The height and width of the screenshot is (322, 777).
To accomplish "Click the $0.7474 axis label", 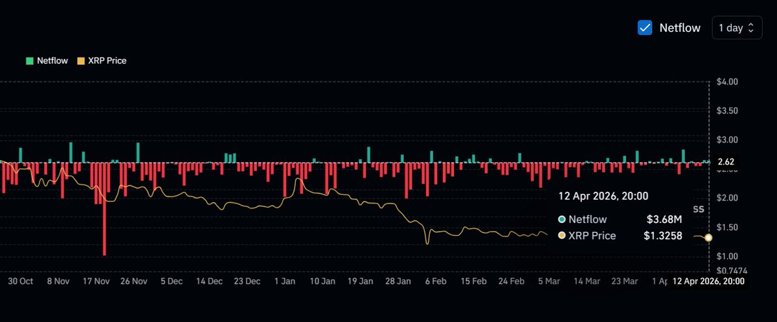I will pyautogui.click(x=732, y=271).
